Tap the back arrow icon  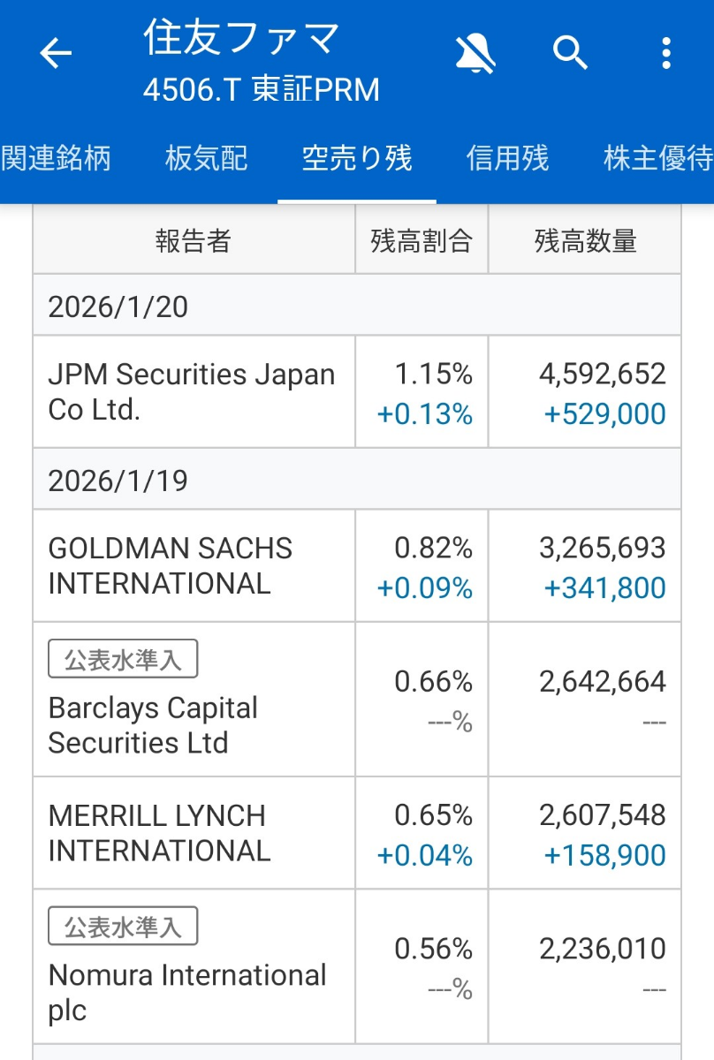tap(56, 55)
